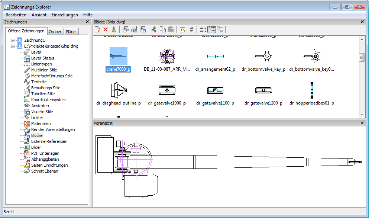Open the Bearbeiten menu

point(16,15)
